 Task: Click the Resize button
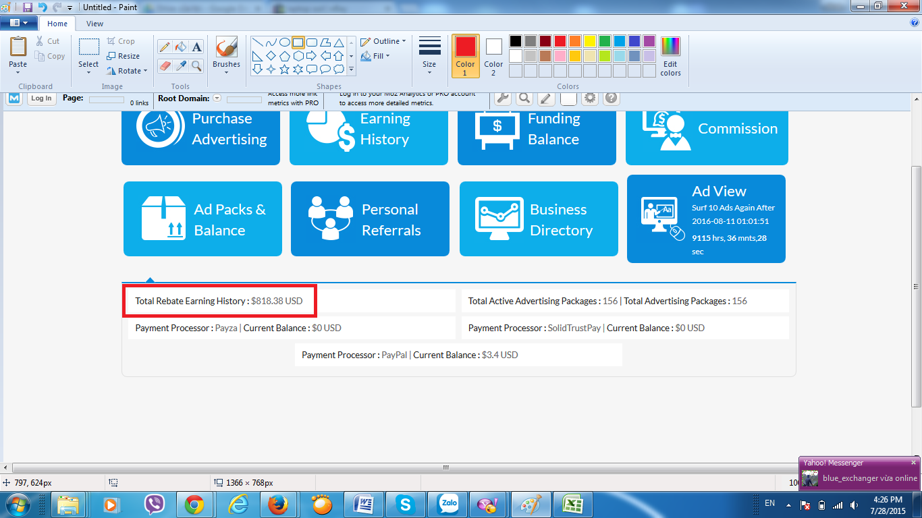(x=124, y=56)
